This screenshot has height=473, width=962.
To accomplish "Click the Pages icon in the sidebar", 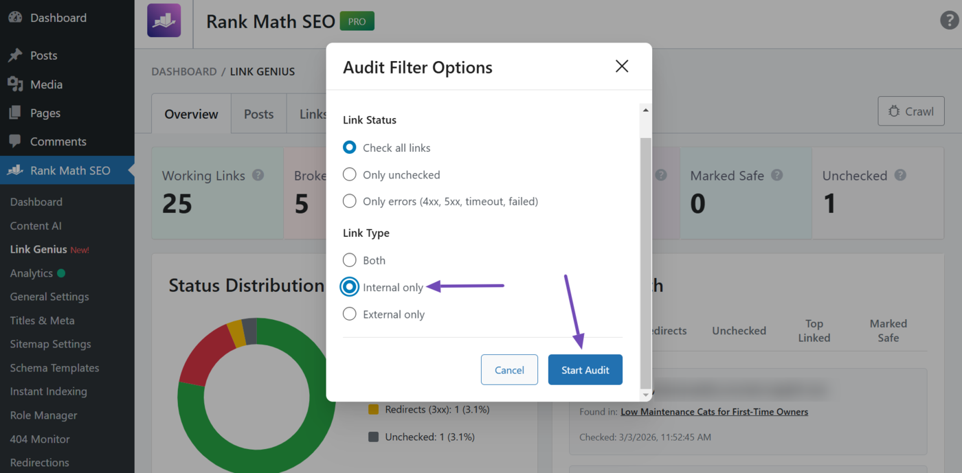I will tap(15, 113).
